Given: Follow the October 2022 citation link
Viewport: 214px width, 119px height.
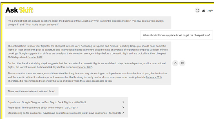Looking at the screenshot, I should tap(35, 57).
